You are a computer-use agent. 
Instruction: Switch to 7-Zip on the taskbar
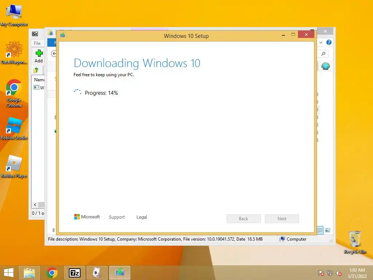point(74,273)
